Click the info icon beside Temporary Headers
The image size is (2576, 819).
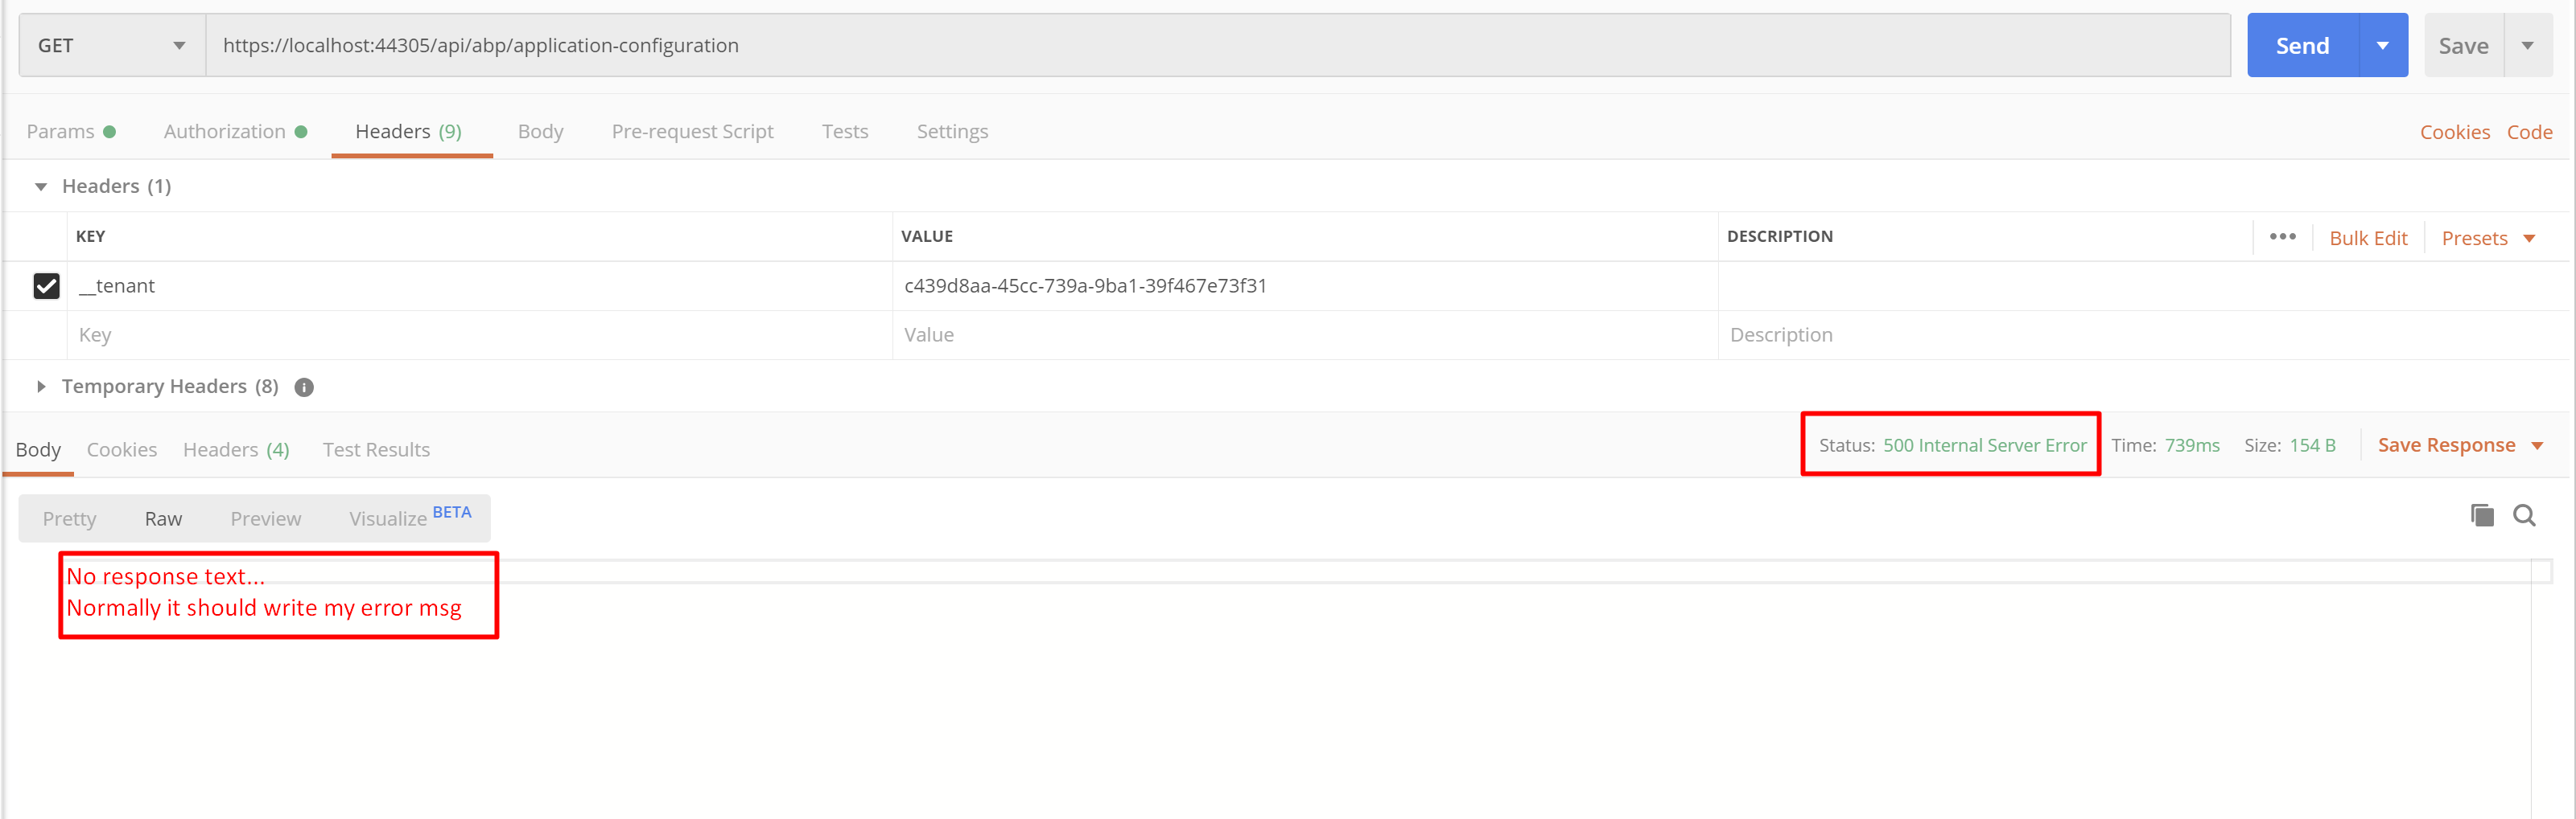point(303,387)
